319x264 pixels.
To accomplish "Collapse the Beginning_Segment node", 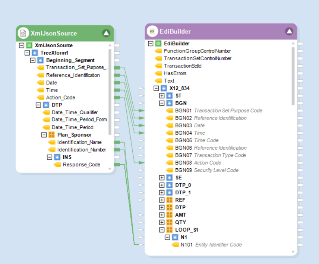I will coord(33,60).
